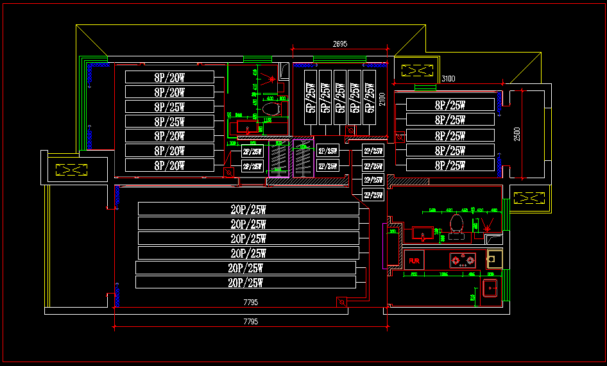Select the red FUR block in kitchen
The image size is (607, 366).
click(x=414, y=260)
